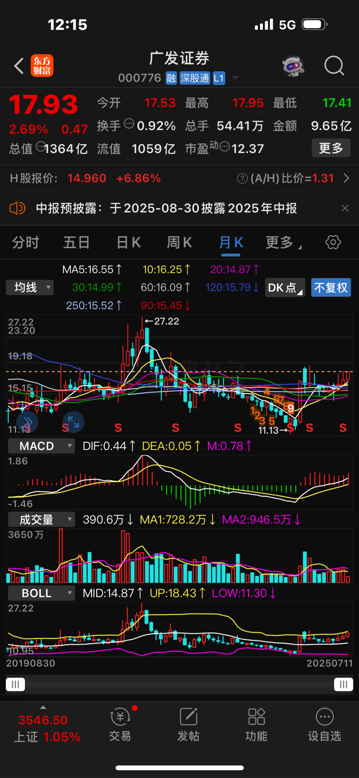Tap the 更多 quote details button
The height and width of the screenshot is (778, 359).
coord(331,148)
